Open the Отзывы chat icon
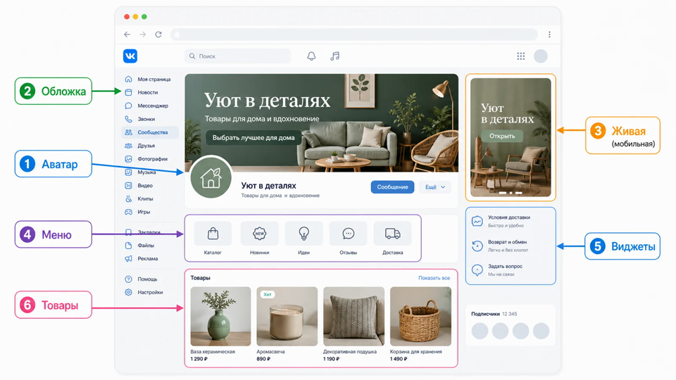The width and height of the screenshot is (676, 380). point(349,234)
